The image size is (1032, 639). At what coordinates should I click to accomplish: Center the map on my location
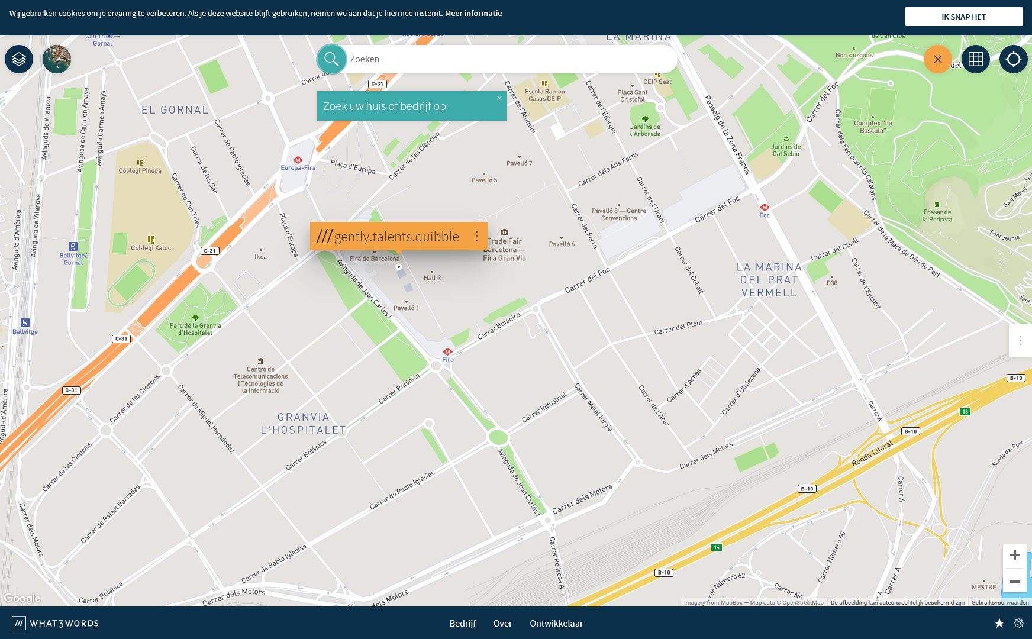pos(1014,59)
